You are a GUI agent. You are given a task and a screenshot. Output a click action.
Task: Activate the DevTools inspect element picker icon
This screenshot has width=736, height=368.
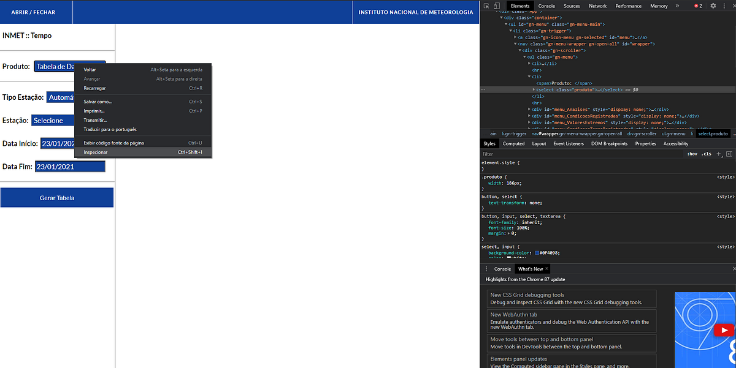coord(486,6)
